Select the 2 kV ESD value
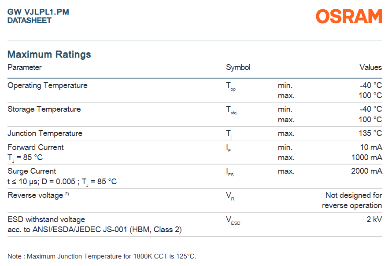392x266 pixels. 374,219
